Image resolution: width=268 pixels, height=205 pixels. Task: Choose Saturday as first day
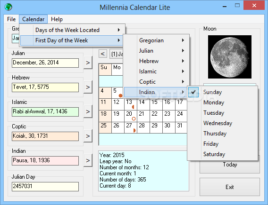[223, 154]
